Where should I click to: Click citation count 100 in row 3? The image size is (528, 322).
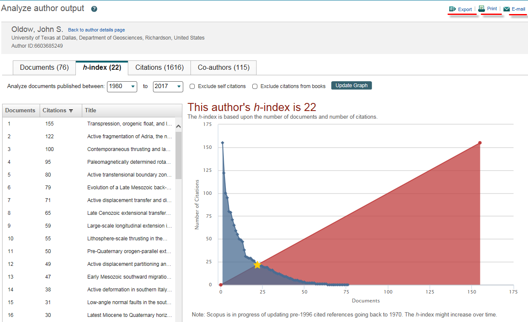pyautogui.click(x=49, y=149)
